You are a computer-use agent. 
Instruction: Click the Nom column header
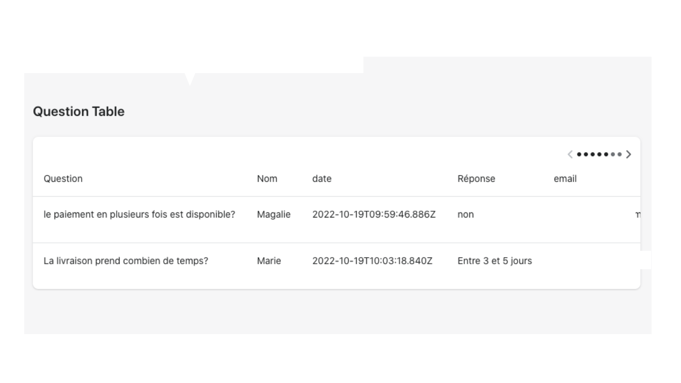[x=267, y=179]
